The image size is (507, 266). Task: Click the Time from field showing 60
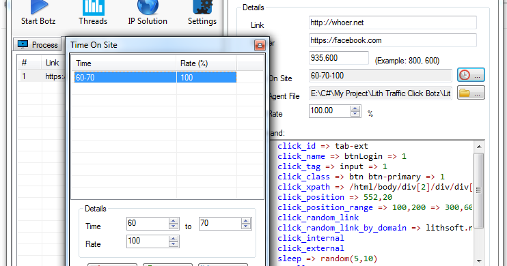(x=148, y=224)
